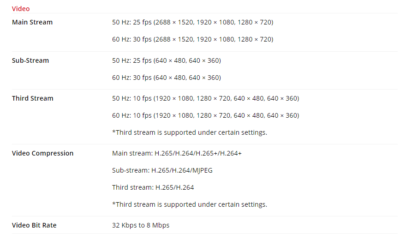Click the Sub-Stream row label
Viewport: 400px width, 234px height.
click(x=30, y=60)
